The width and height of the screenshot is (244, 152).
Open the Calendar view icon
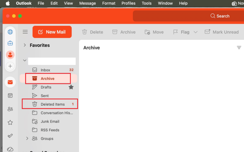pyautogui.click(x=10, y=95)
